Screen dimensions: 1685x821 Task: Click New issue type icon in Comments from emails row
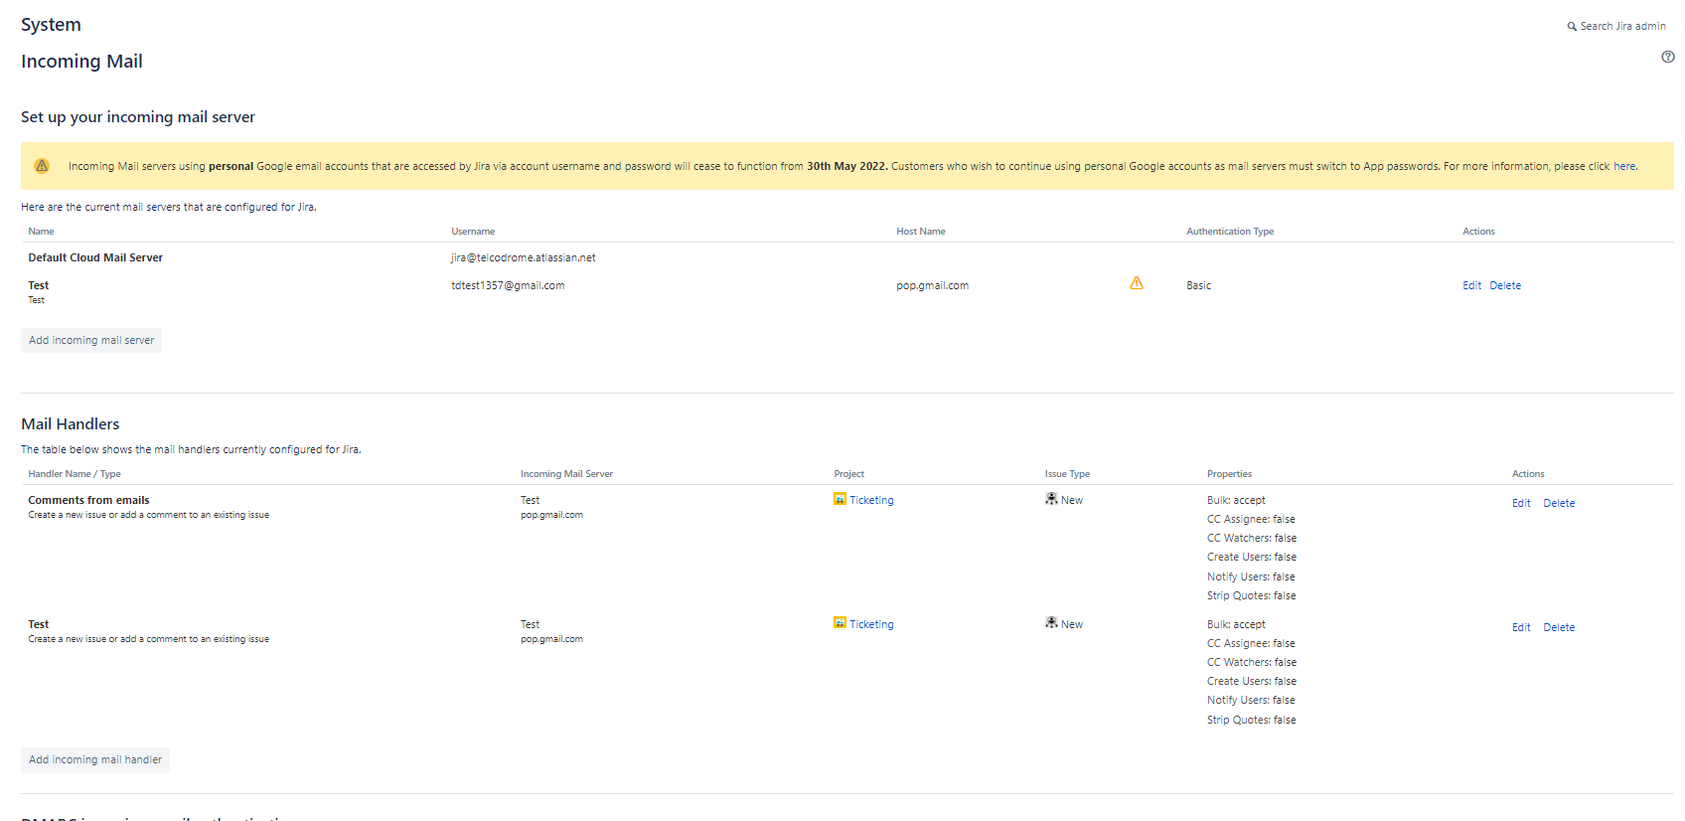coord(1051,499)
